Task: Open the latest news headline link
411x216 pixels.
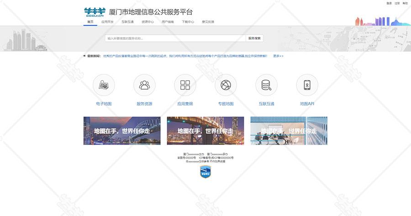Action: [x=185, y=56]
